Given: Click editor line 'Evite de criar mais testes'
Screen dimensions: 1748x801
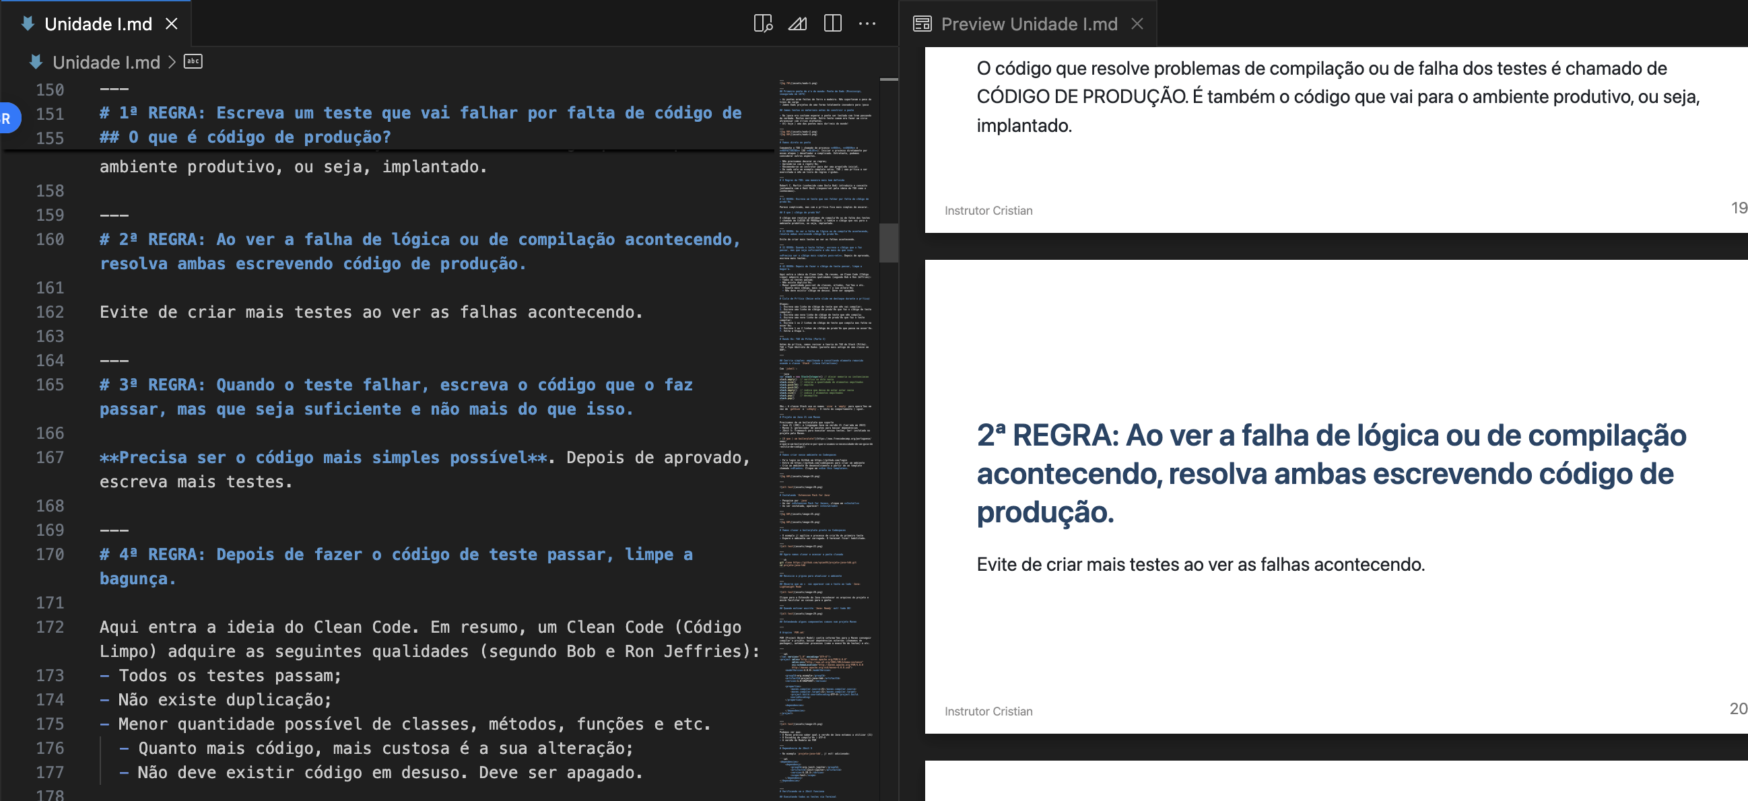Looking at the screenshot, I should [x=371, y=312].
